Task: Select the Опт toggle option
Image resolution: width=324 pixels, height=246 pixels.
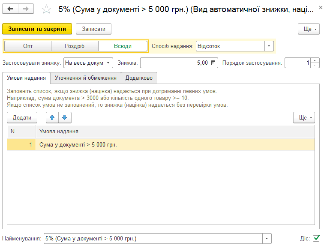Action: click(x=28, y=46)
